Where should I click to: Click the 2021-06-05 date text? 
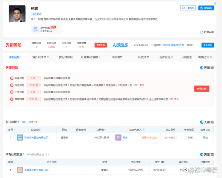coord(141,45)
